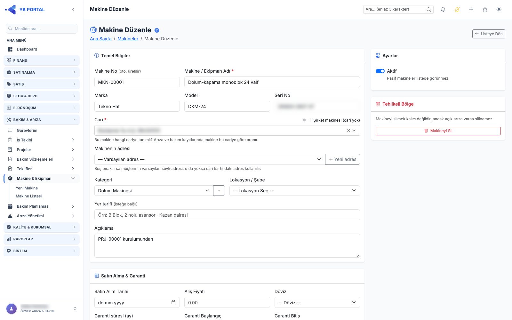Open user account switcher arrows
This screenshot has height=320, width=512.
coord(75,309)
